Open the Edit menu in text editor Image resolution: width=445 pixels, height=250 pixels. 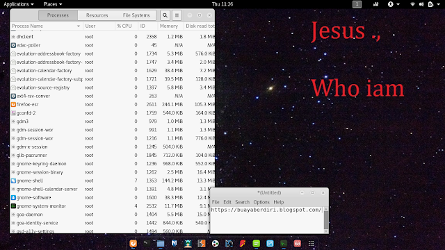click(x=227, y=202)
